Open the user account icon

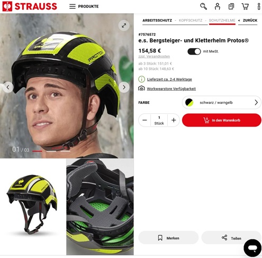218,6
